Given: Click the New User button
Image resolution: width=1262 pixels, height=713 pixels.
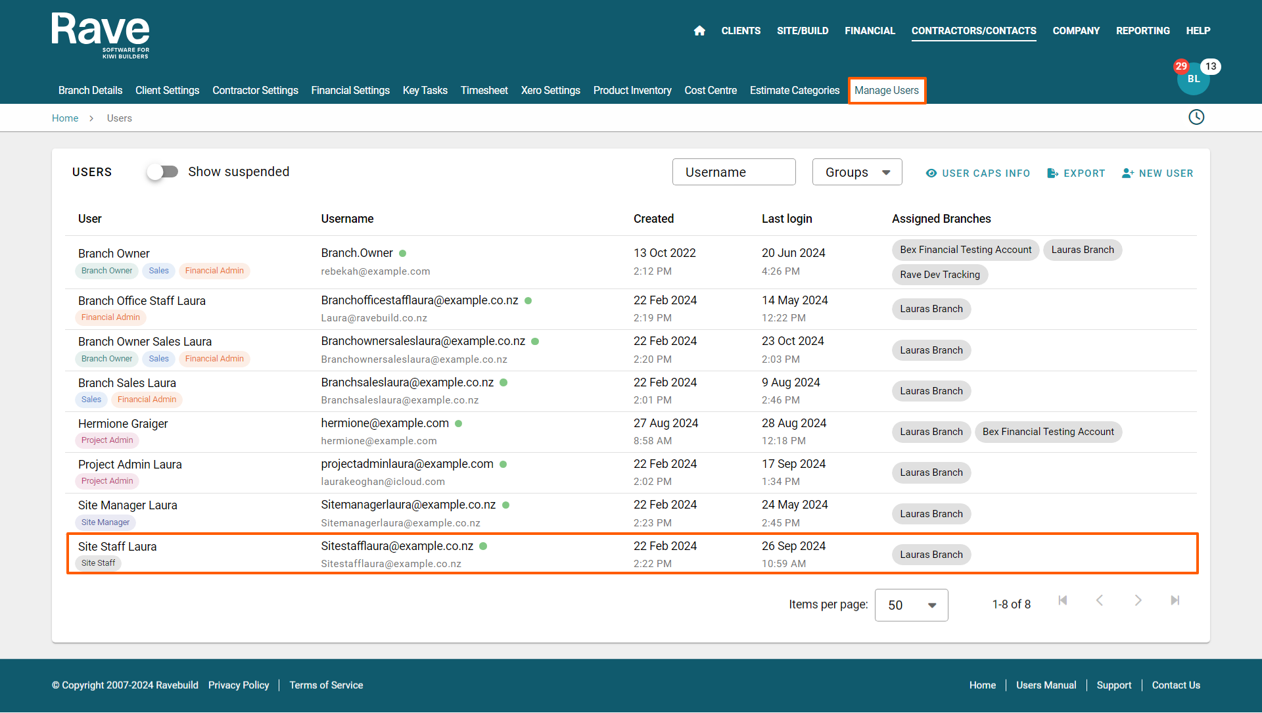Looking at the screenshot, I should pos(1157,173).
